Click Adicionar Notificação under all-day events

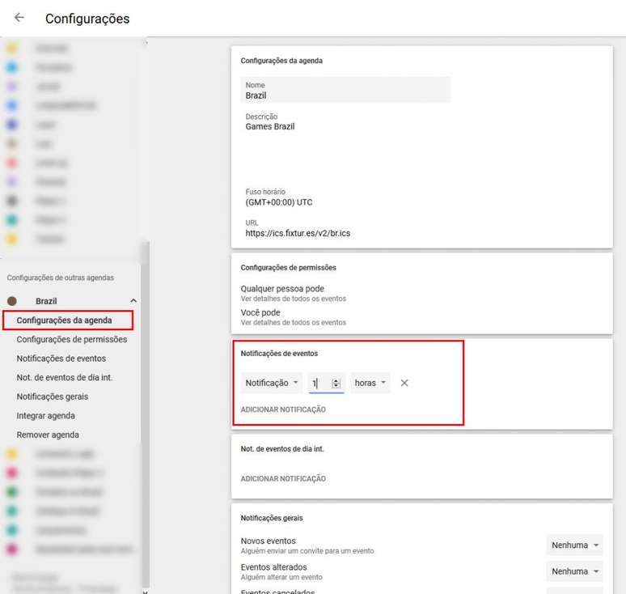click(x=283, y=479)
